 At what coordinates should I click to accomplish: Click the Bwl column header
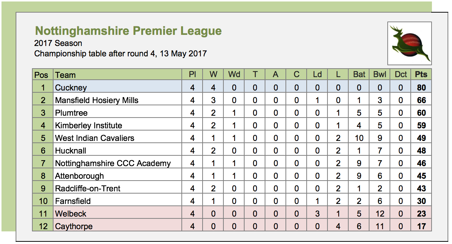380,75
